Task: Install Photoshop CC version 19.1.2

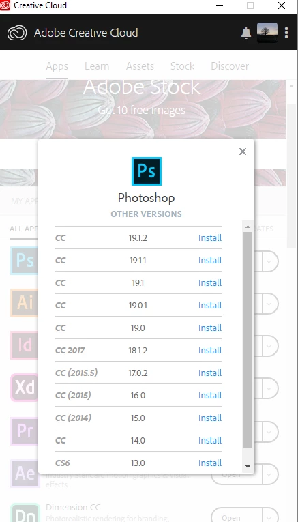Action: (x=210, y=237)
